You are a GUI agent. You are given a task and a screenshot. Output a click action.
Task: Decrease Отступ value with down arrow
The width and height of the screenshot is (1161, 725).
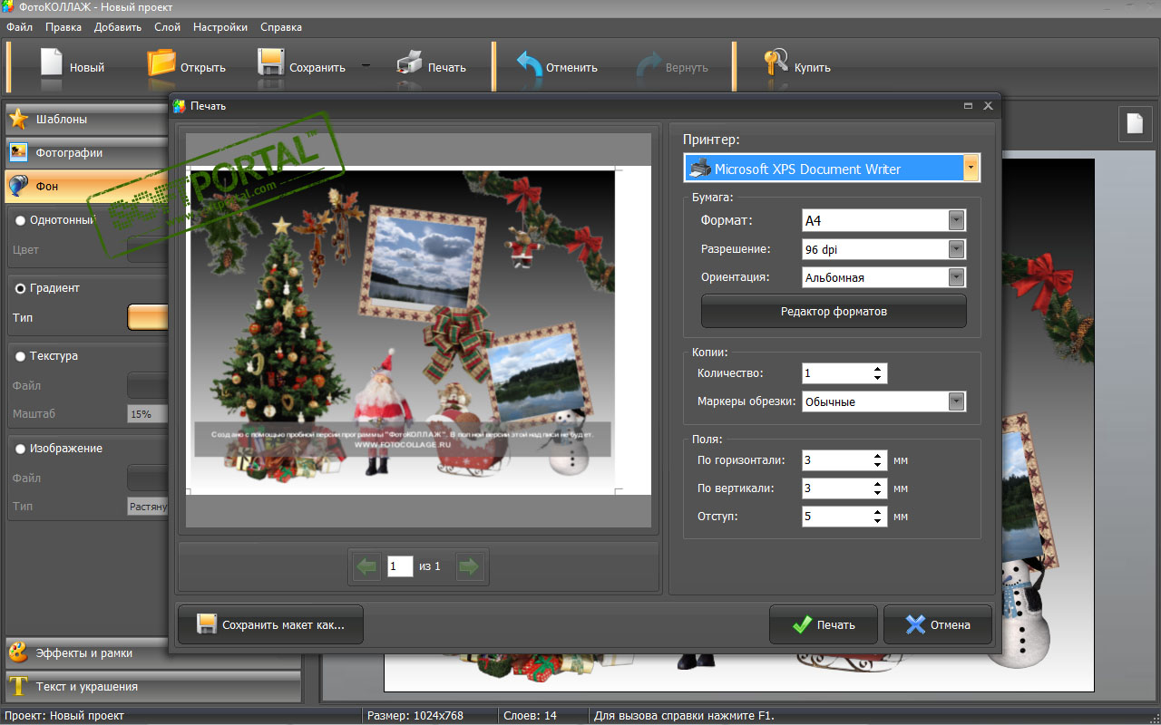878,521
